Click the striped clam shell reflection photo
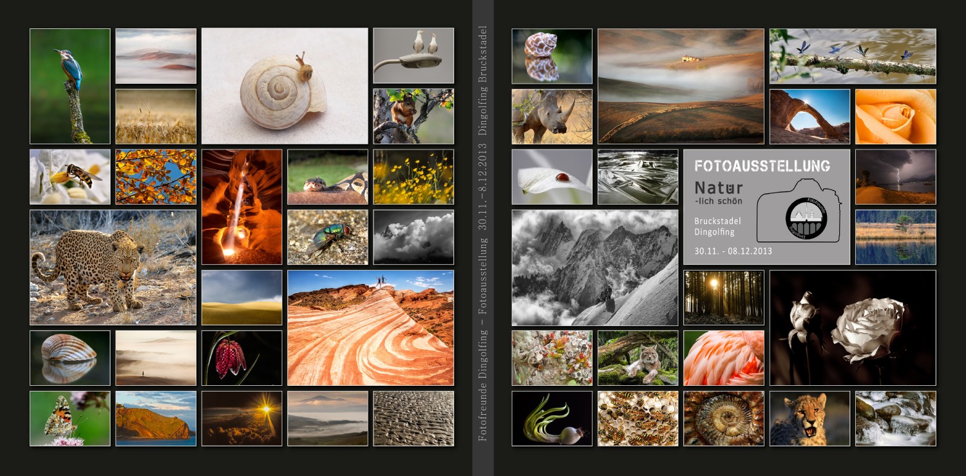The image size is (966, 476). point(70,358)
